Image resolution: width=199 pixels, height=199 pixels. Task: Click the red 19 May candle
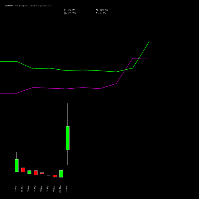tap(55, 176)
